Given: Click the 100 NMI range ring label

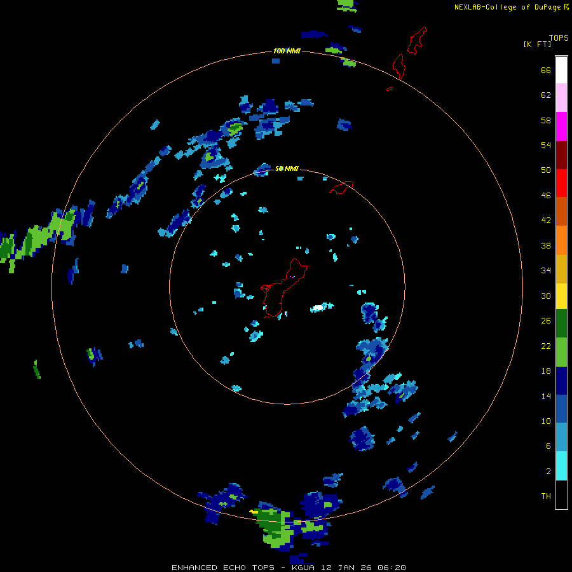Looking at the screenshot, I should 287,51.
